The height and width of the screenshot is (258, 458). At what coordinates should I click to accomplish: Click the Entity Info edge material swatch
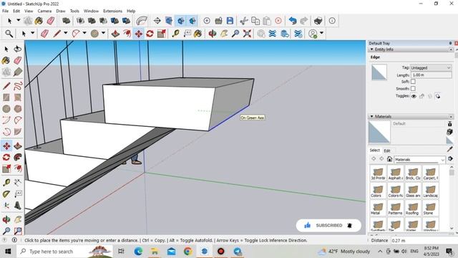[379, 72]
